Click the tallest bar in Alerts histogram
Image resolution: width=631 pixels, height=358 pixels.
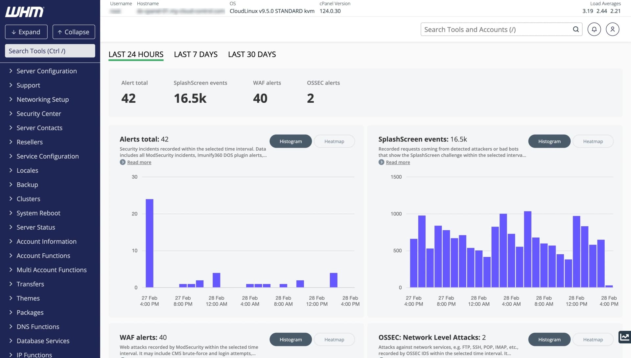tap(150, 243)
